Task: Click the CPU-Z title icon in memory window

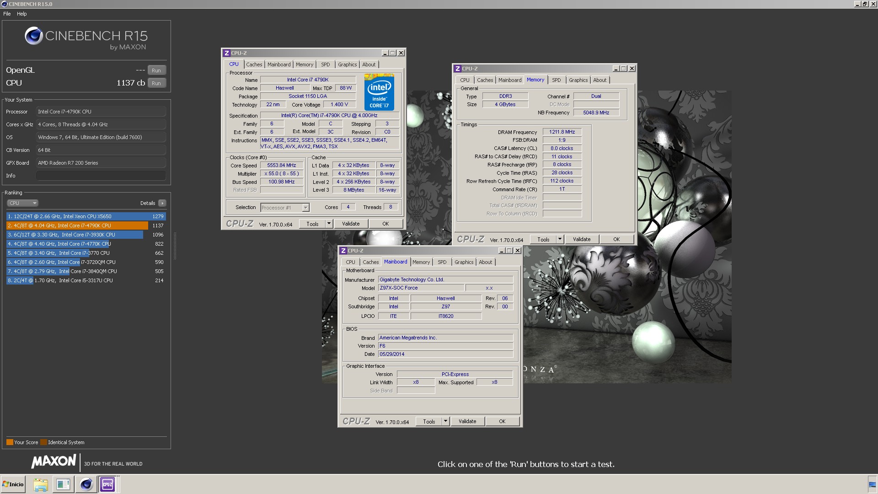Action: point(458,69)
